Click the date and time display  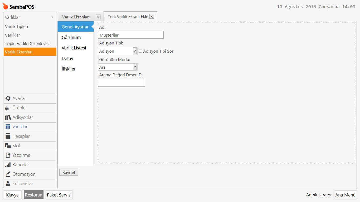316,7
